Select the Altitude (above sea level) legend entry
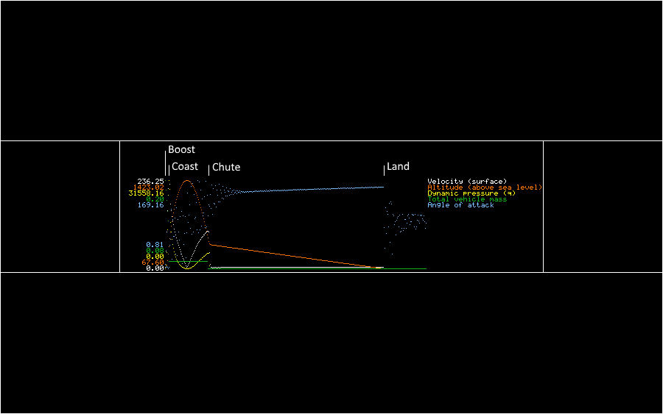Image resolution: width=663 pixels, height=414 pixels. pyautogui.click(x=485, y=188)
